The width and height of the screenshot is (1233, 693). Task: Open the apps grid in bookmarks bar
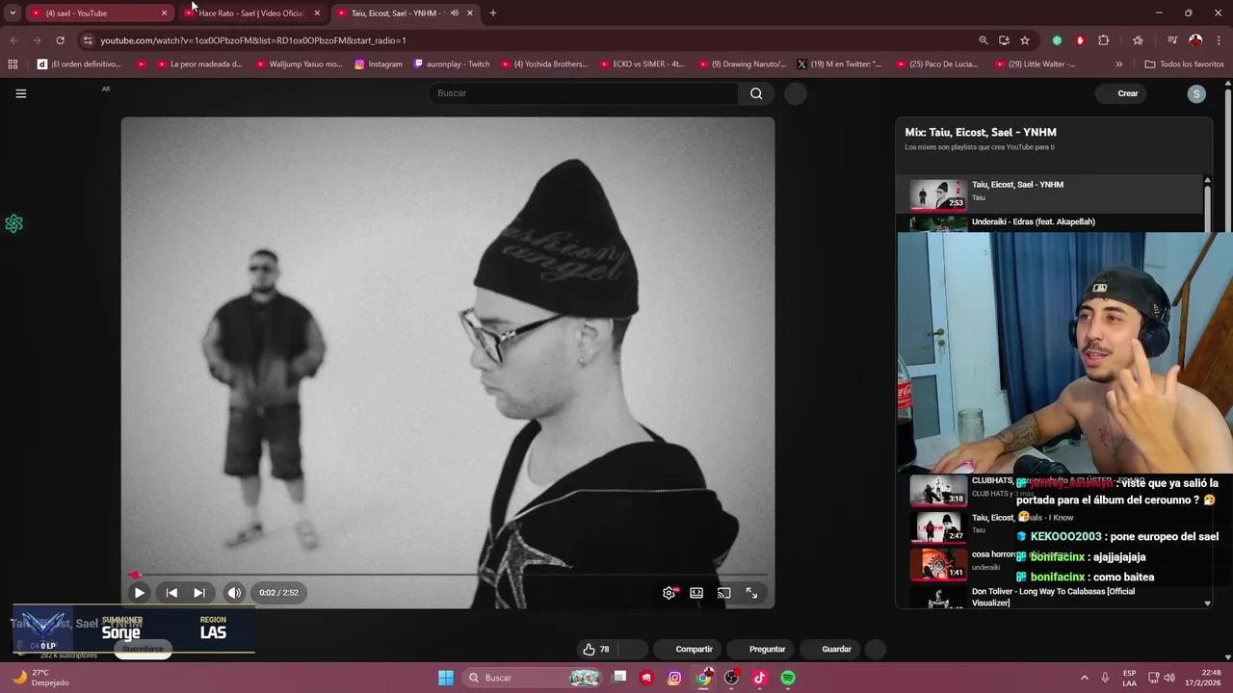(13, 64)
